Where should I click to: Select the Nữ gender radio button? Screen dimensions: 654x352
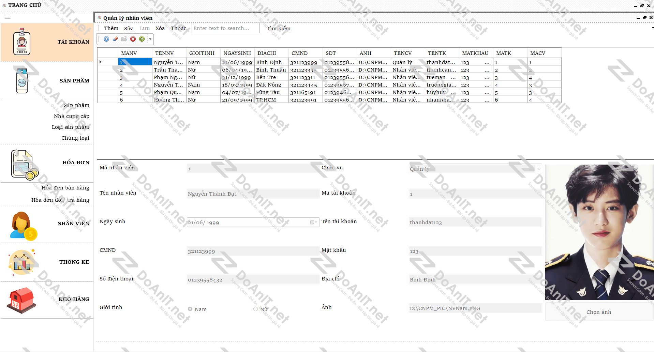(x=255, y=309)
